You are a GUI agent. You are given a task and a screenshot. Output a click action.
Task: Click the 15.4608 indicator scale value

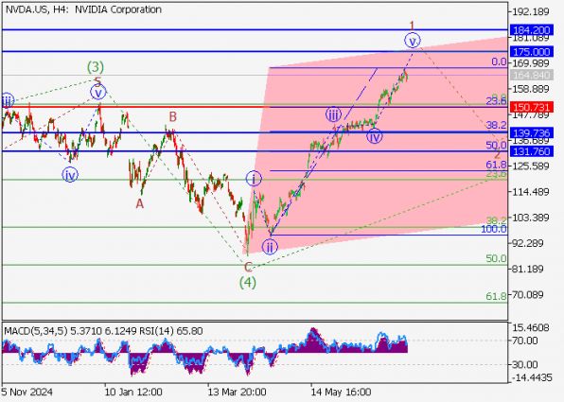pos(531,328)
